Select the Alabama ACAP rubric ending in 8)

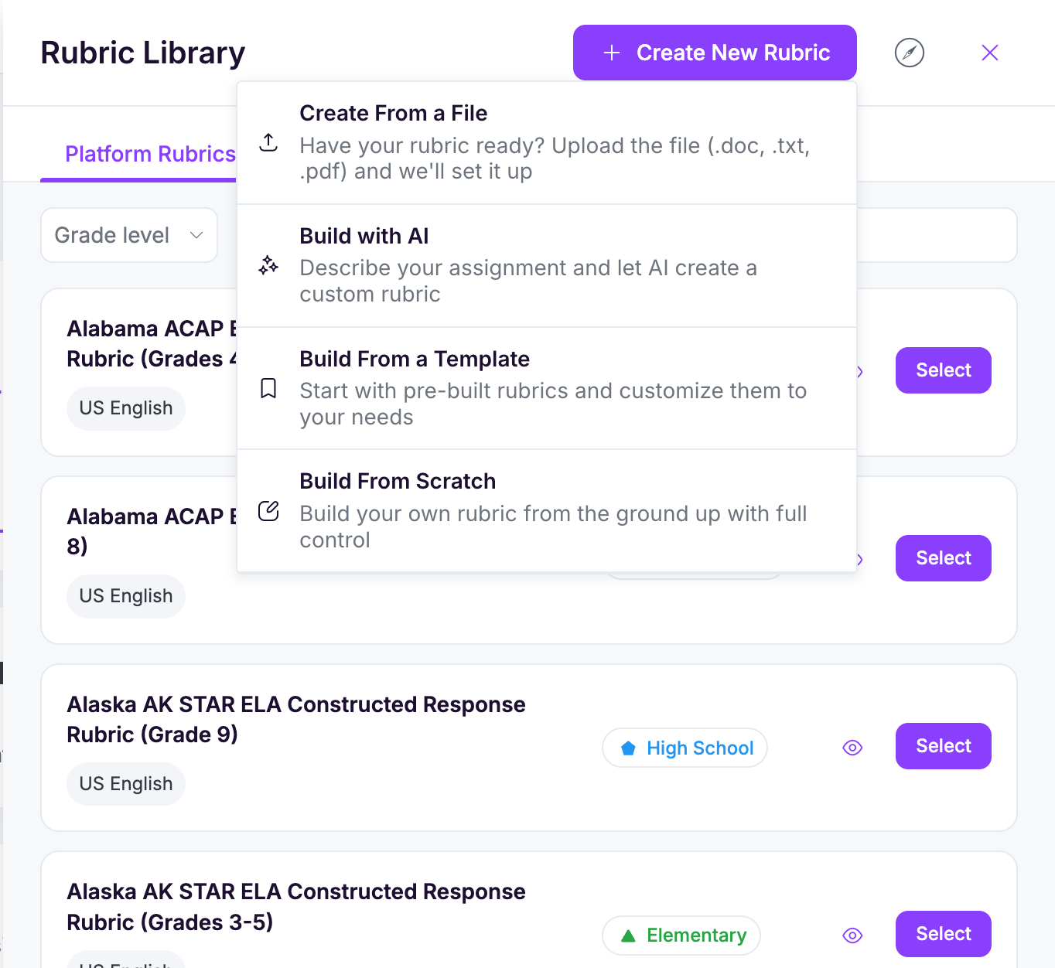944,558
